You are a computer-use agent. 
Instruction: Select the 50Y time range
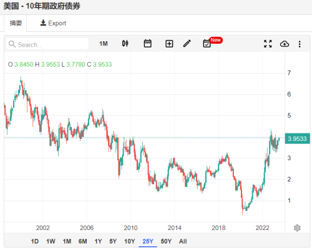[166, 241]
